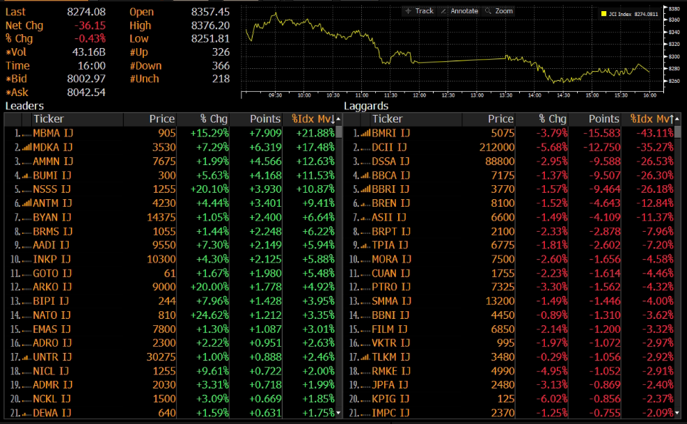Click yellow JCI Index legend swatch
This screenshot has height=424, width=687.
point(603,13)
